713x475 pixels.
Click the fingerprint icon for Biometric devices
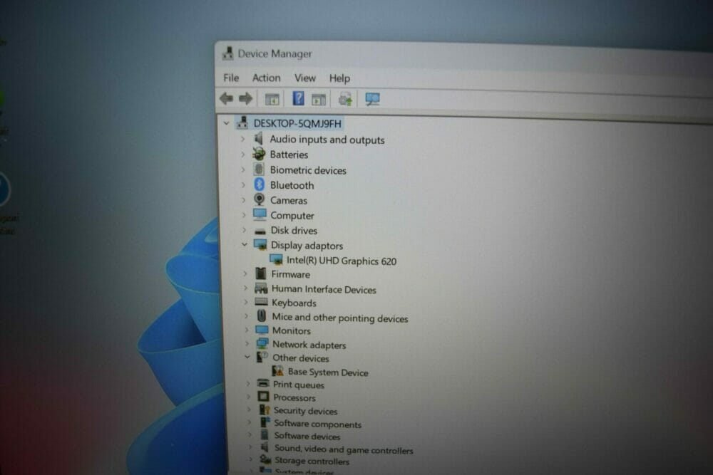260,169
